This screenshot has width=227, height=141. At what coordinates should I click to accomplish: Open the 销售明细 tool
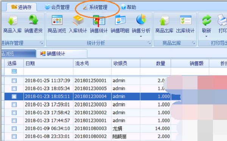point(120,24)
